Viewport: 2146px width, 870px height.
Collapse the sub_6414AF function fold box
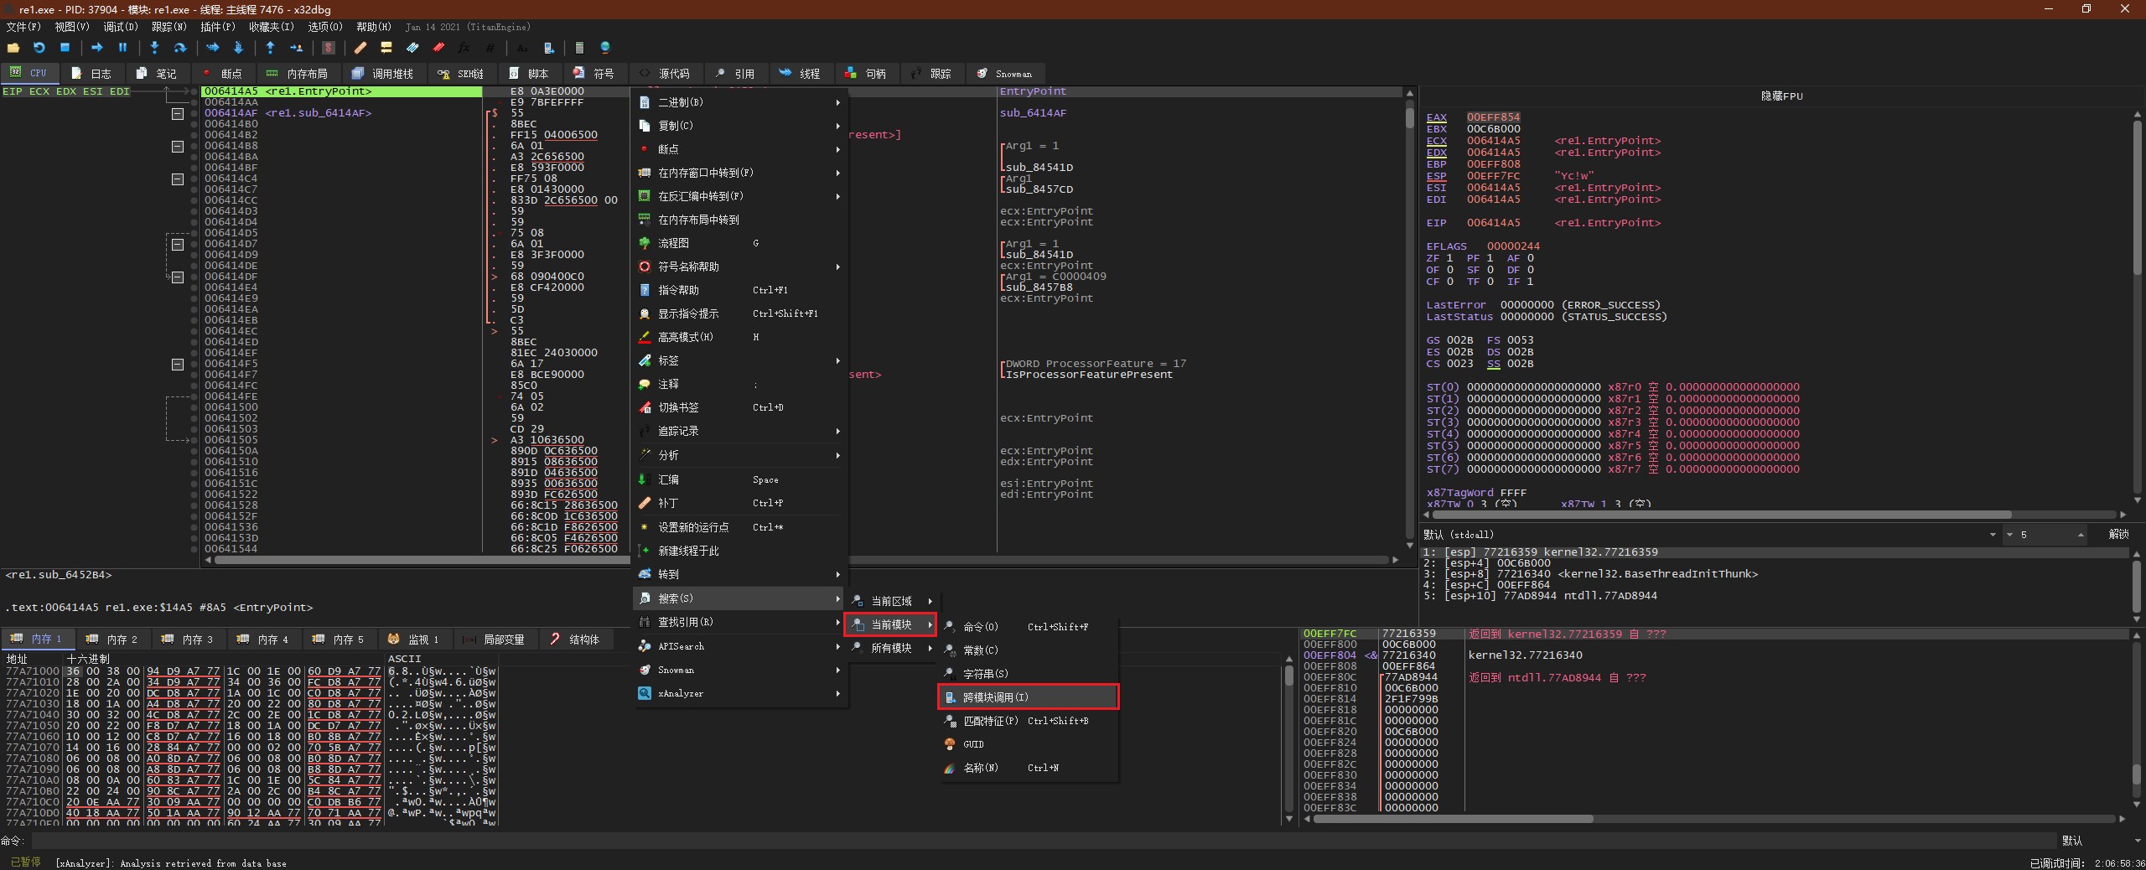click(178, 113)
